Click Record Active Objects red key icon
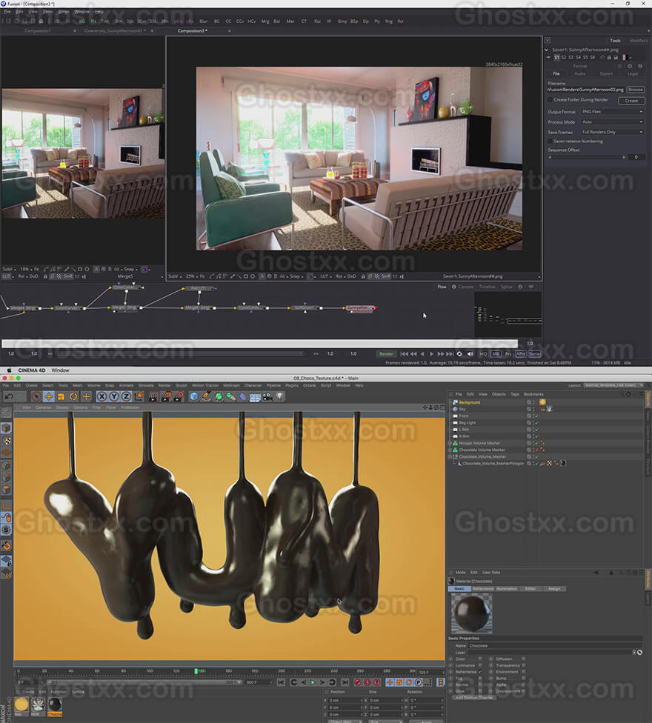The image size is (652, 723). [x=359, y=682]
